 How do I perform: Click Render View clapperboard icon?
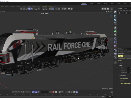coord(103,9)
